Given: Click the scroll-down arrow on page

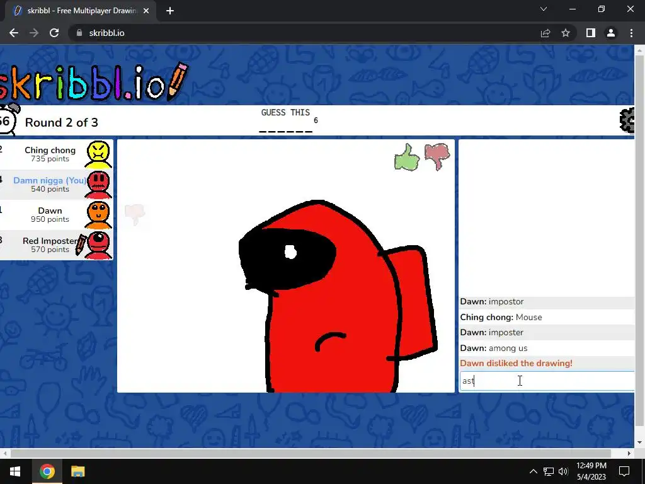Looking at the screenshot, I should 640,443.
